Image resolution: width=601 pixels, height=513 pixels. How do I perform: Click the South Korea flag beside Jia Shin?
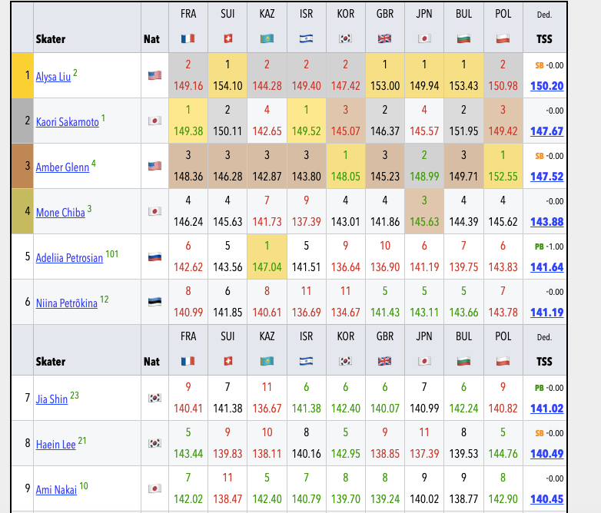pyautogui.click(x=154, y=399)
